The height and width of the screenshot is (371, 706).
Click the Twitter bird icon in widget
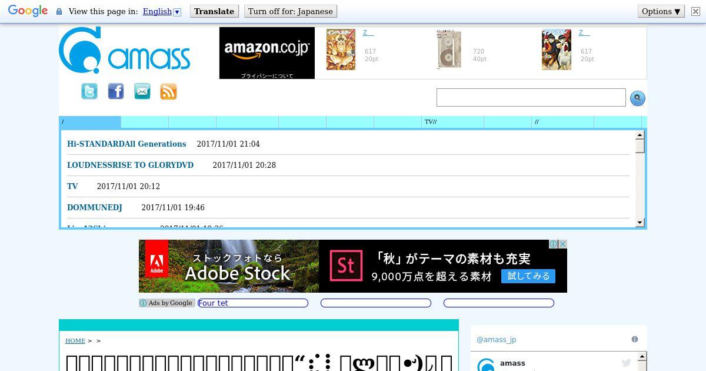[x=626, y=363]
